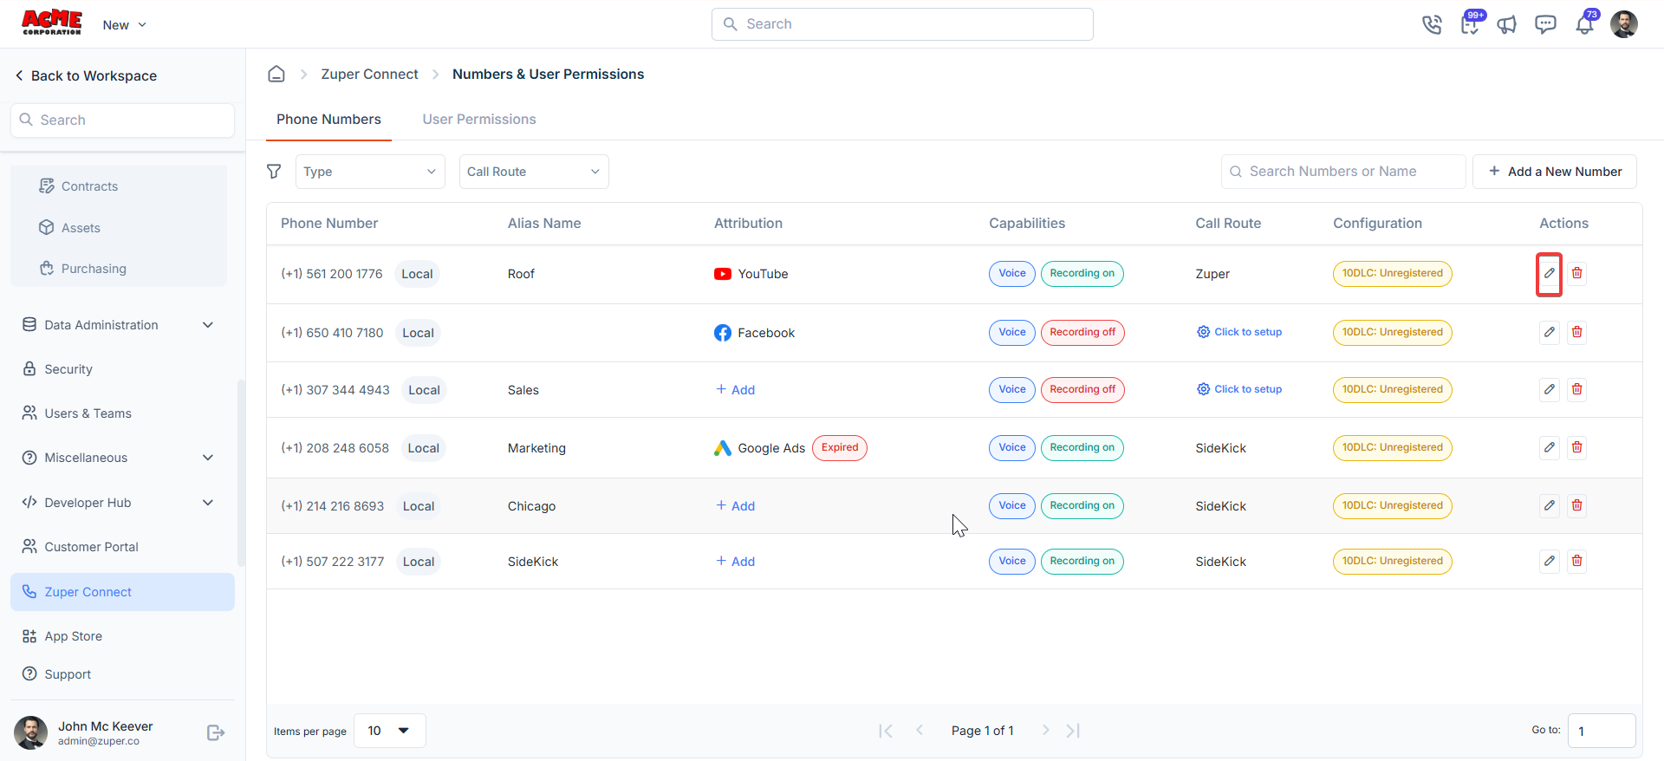The height and width of the screenshot is (761, 1664).
Task: Click the filter funnel icon
Action: click(274, 172)
